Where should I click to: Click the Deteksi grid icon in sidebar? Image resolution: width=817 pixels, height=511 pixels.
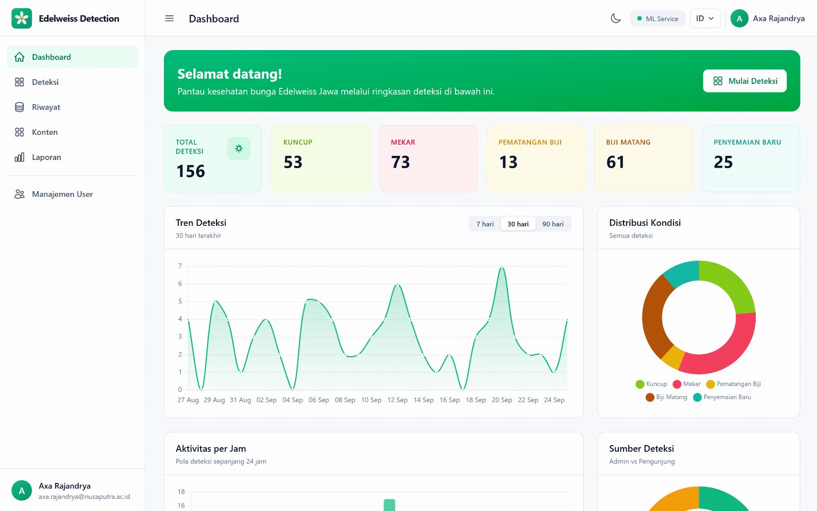[19, 82]
